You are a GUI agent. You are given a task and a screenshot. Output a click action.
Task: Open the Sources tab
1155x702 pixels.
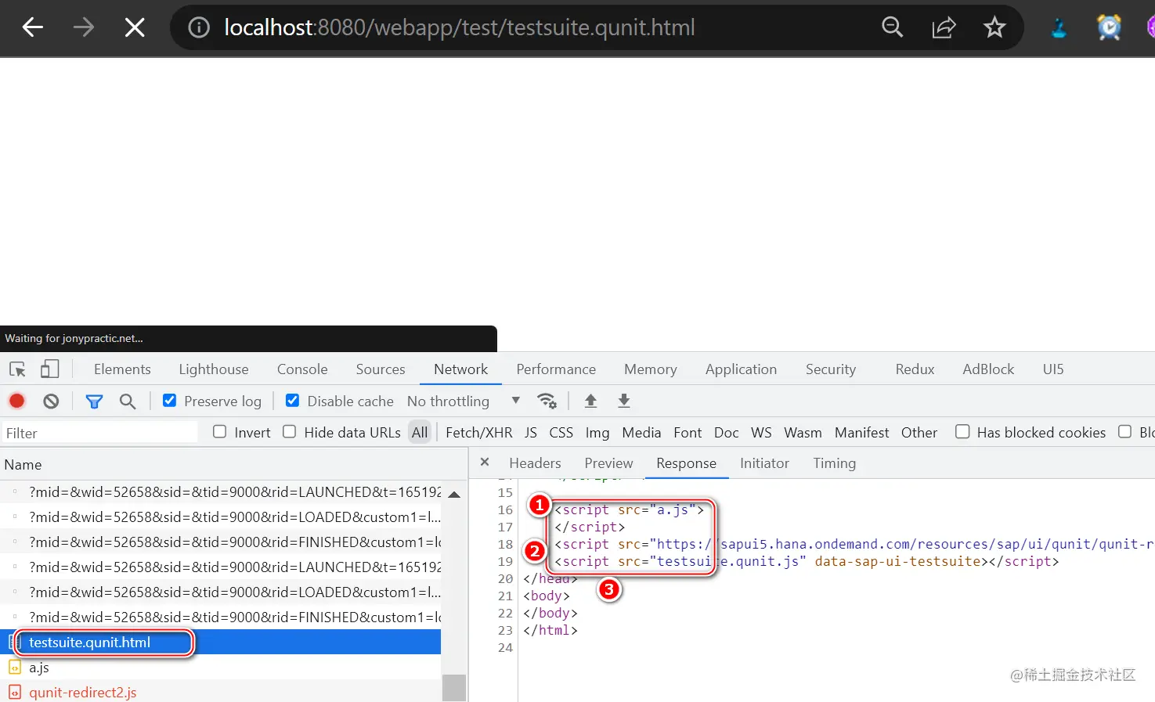381,369
